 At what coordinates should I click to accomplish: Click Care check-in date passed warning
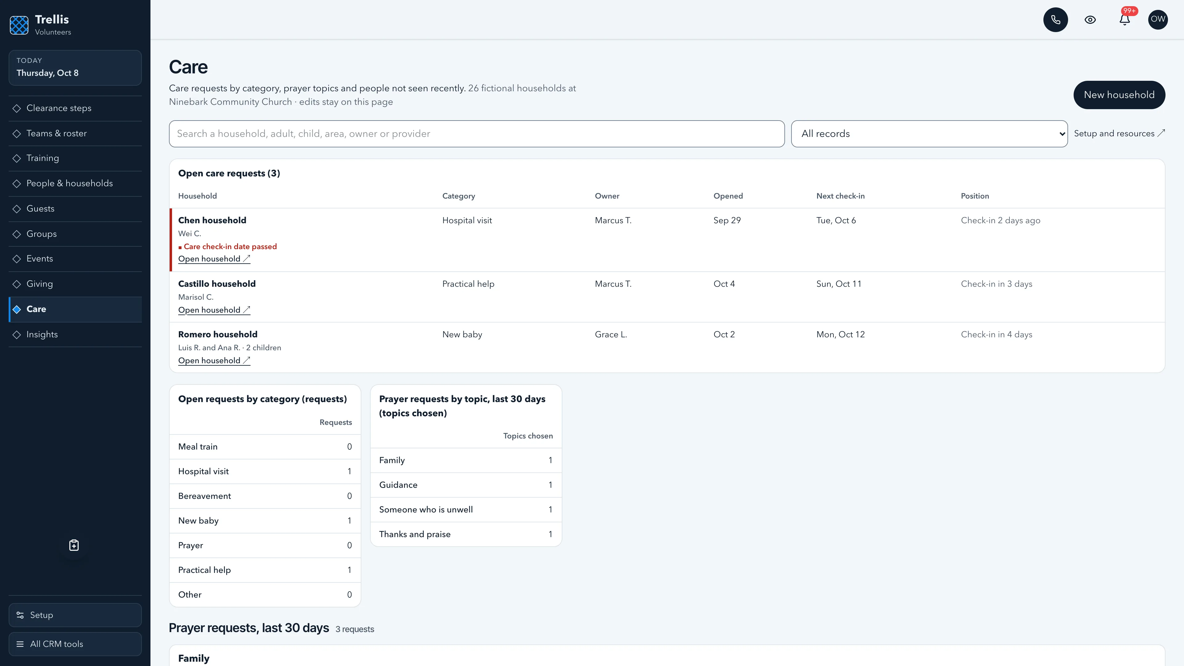tap(228, 246)
